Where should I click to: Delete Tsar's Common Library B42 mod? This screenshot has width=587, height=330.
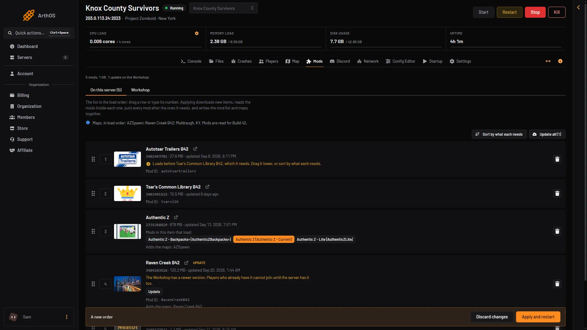point(557,193)
